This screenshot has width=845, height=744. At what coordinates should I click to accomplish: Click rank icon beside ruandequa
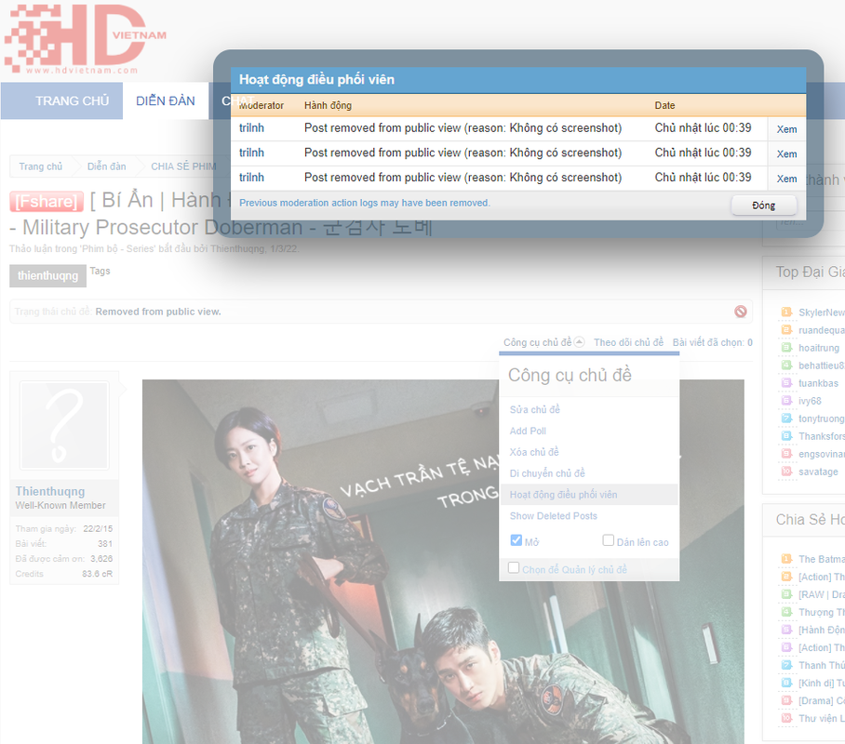pos(786,330)
